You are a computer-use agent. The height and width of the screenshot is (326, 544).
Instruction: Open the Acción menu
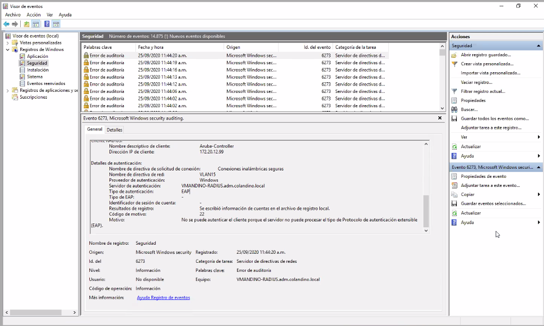[33, 14]
